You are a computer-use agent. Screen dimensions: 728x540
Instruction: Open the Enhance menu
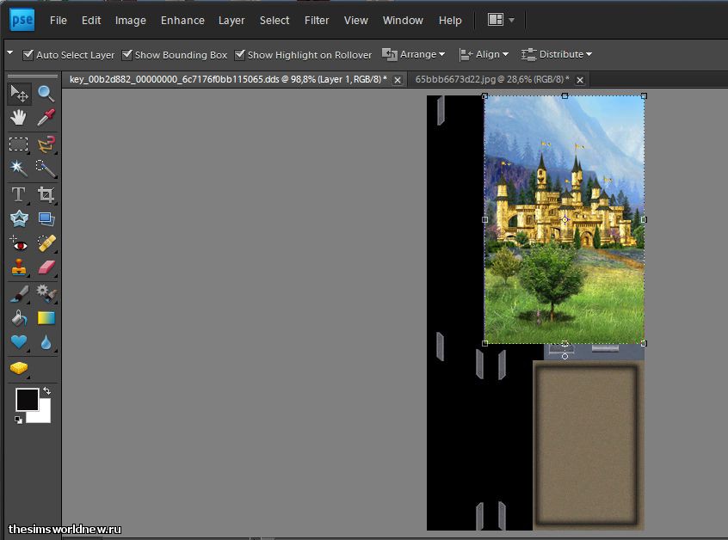[182, 21]
